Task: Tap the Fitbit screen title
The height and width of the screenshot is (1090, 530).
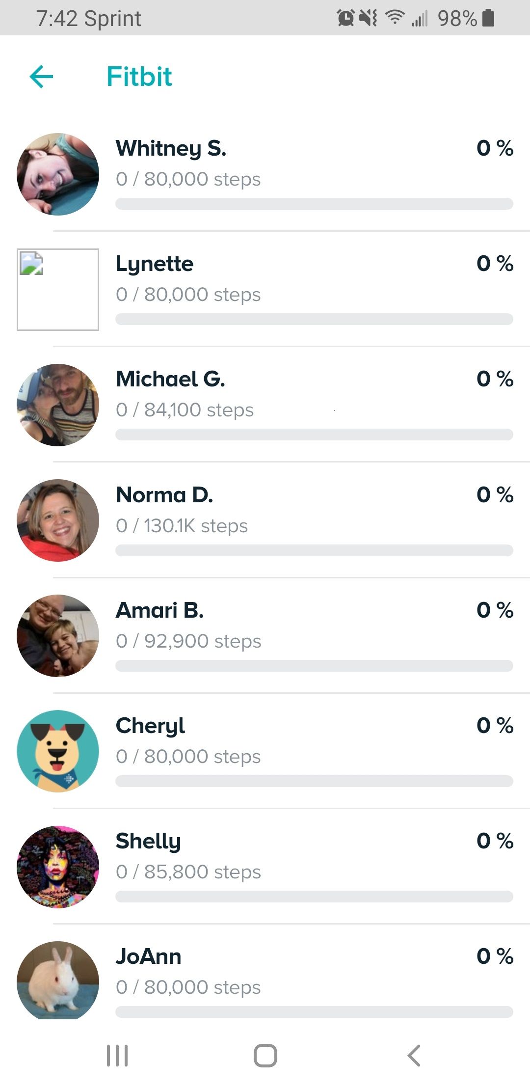Action: tap(139, 77)
